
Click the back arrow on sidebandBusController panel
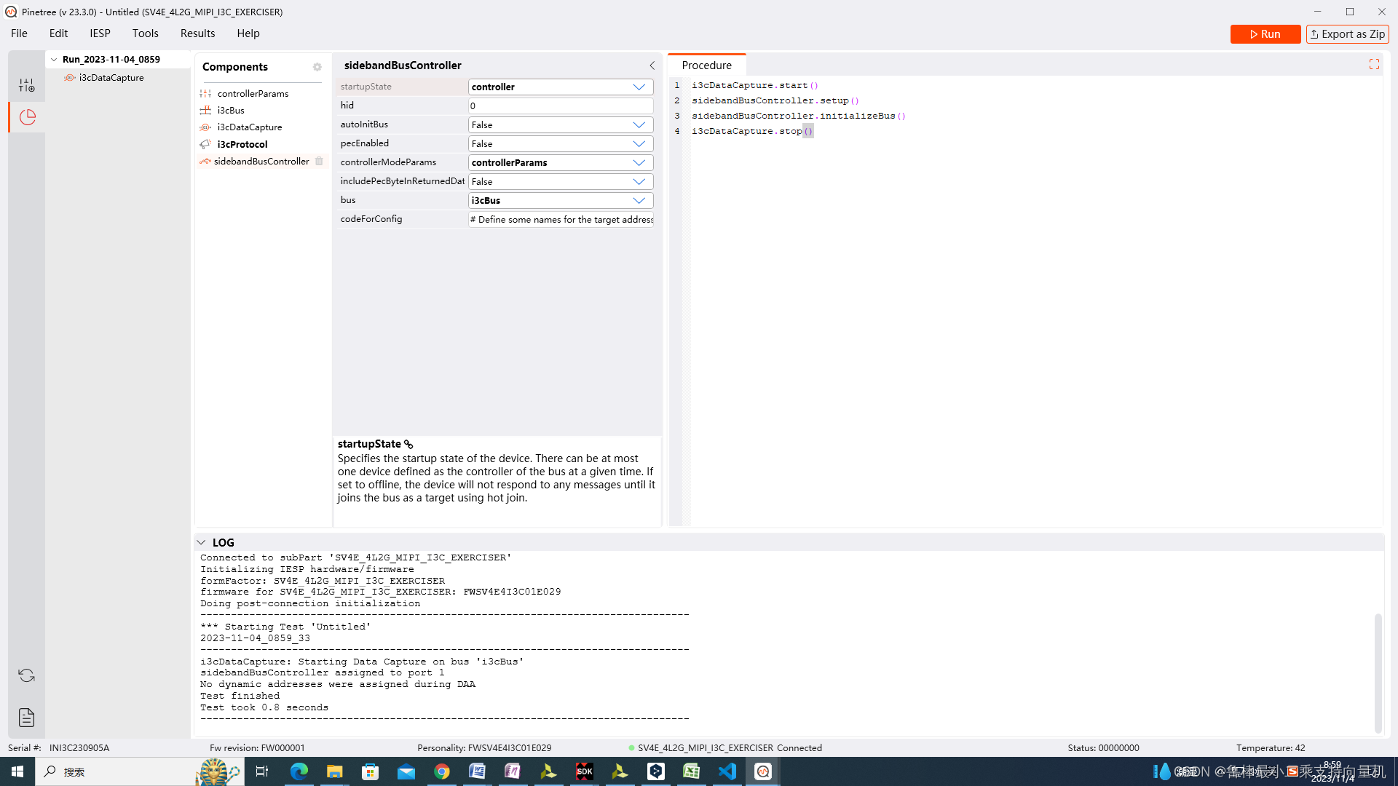click(x=653, y=64)
